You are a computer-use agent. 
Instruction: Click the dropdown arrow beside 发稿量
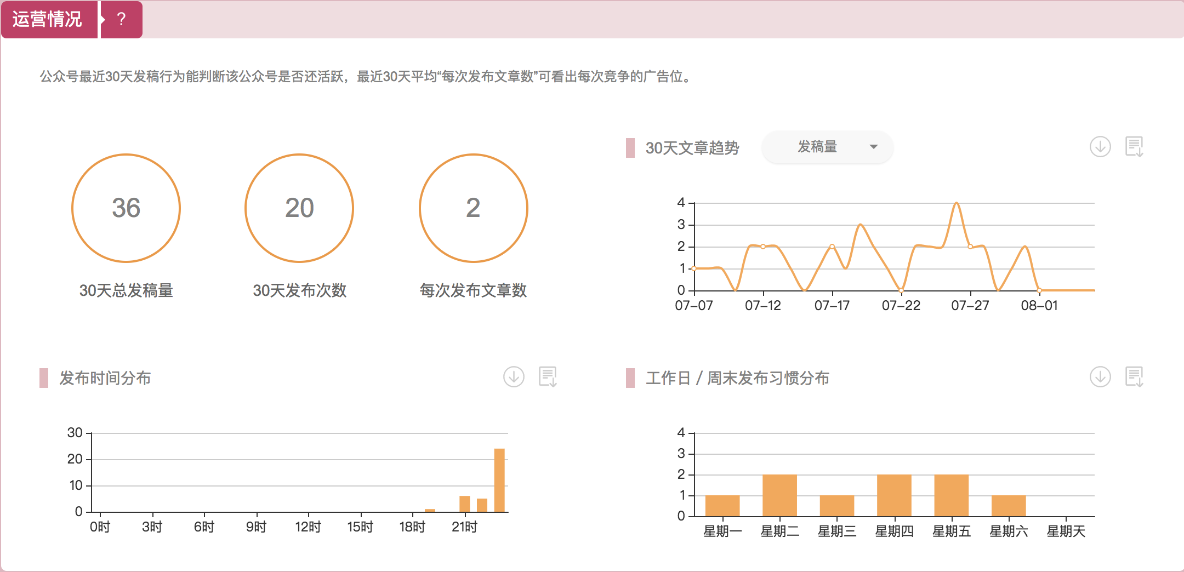tap(873, 147)
